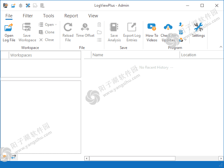Open LogViewPlus Settings
This screenshot has height=168, width=224.
[198, 30]
